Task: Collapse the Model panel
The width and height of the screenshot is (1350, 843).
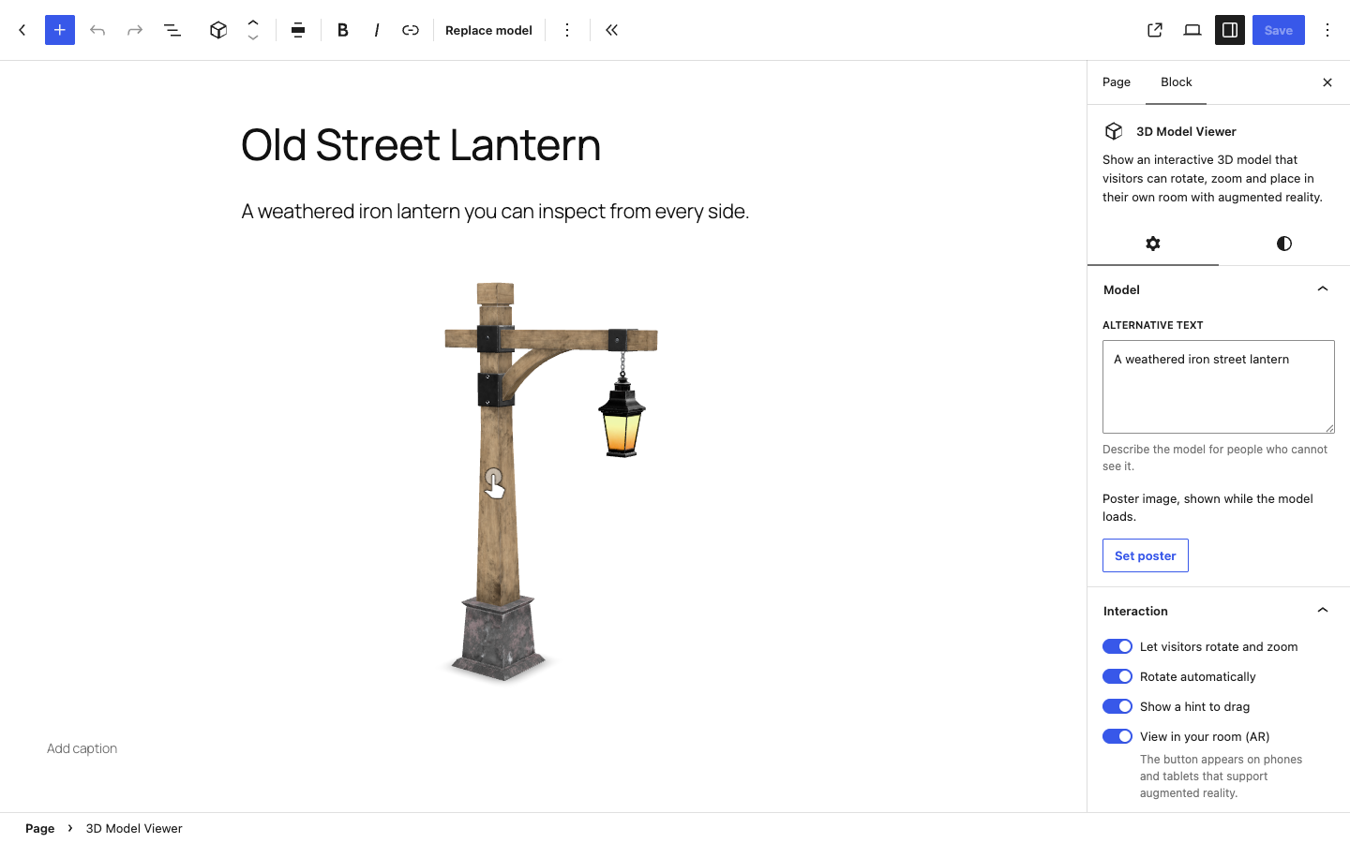Action: point(1219,289)
